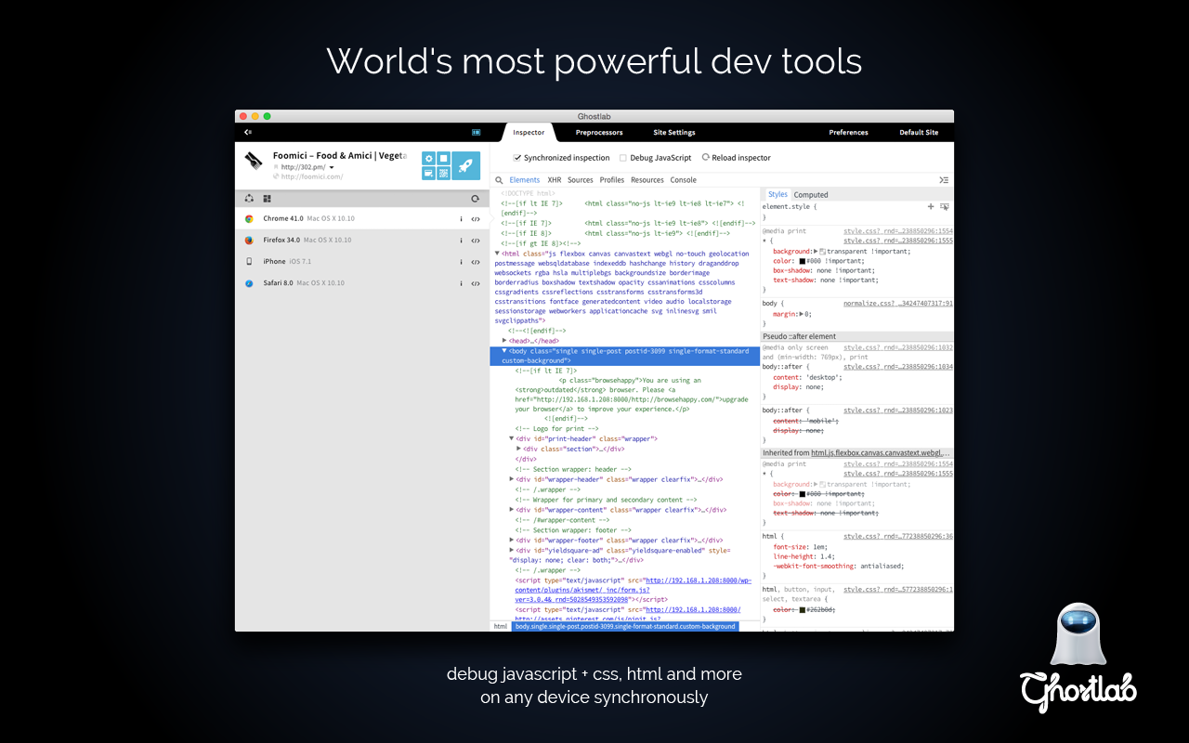Expand the wrapper-header div node
1189x743 pixels.
coord(512,479)
